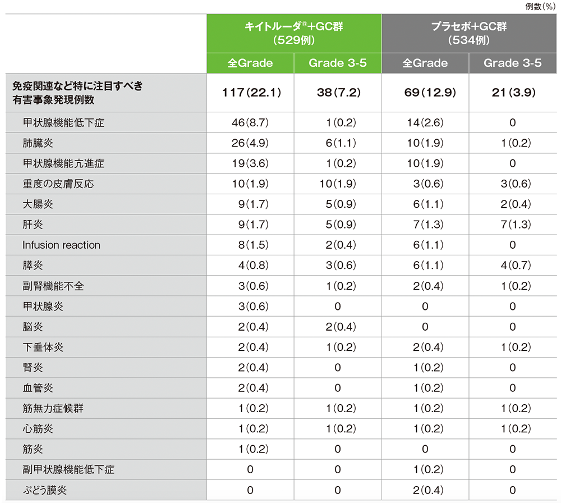
Task: Select the 肝炎 row label
Action: click(33, 225)
